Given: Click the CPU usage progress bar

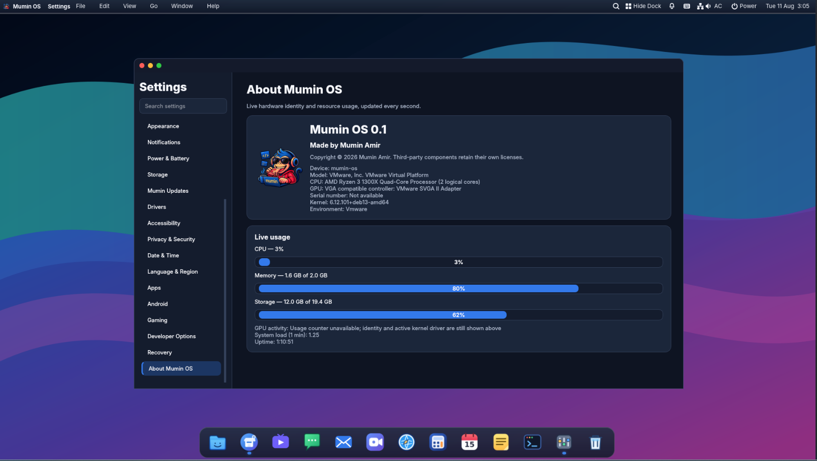Looking at the screenshot, I should [459, 262].
